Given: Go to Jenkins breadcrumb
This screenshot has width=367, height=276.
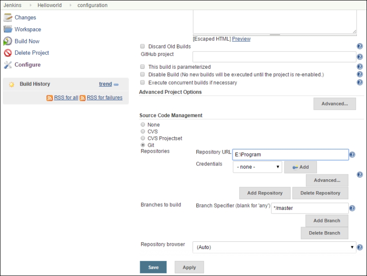Looking at the screenshot, I should [x=12, y=5].
